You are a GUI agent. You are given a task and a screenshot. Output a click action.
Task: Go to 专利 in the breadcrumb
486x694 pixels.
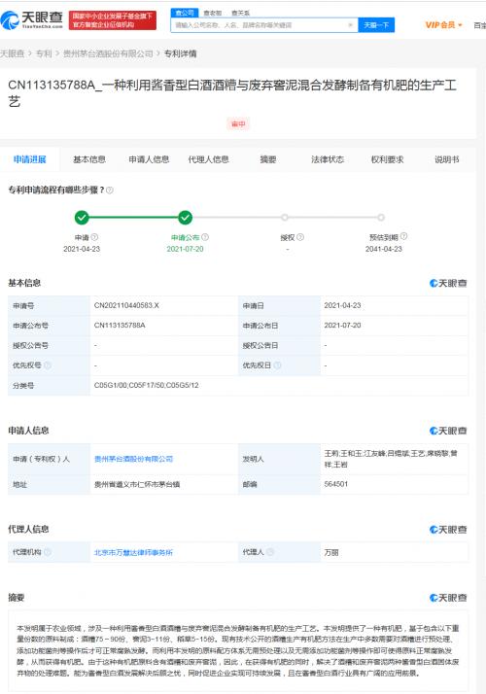coord(44,53)
